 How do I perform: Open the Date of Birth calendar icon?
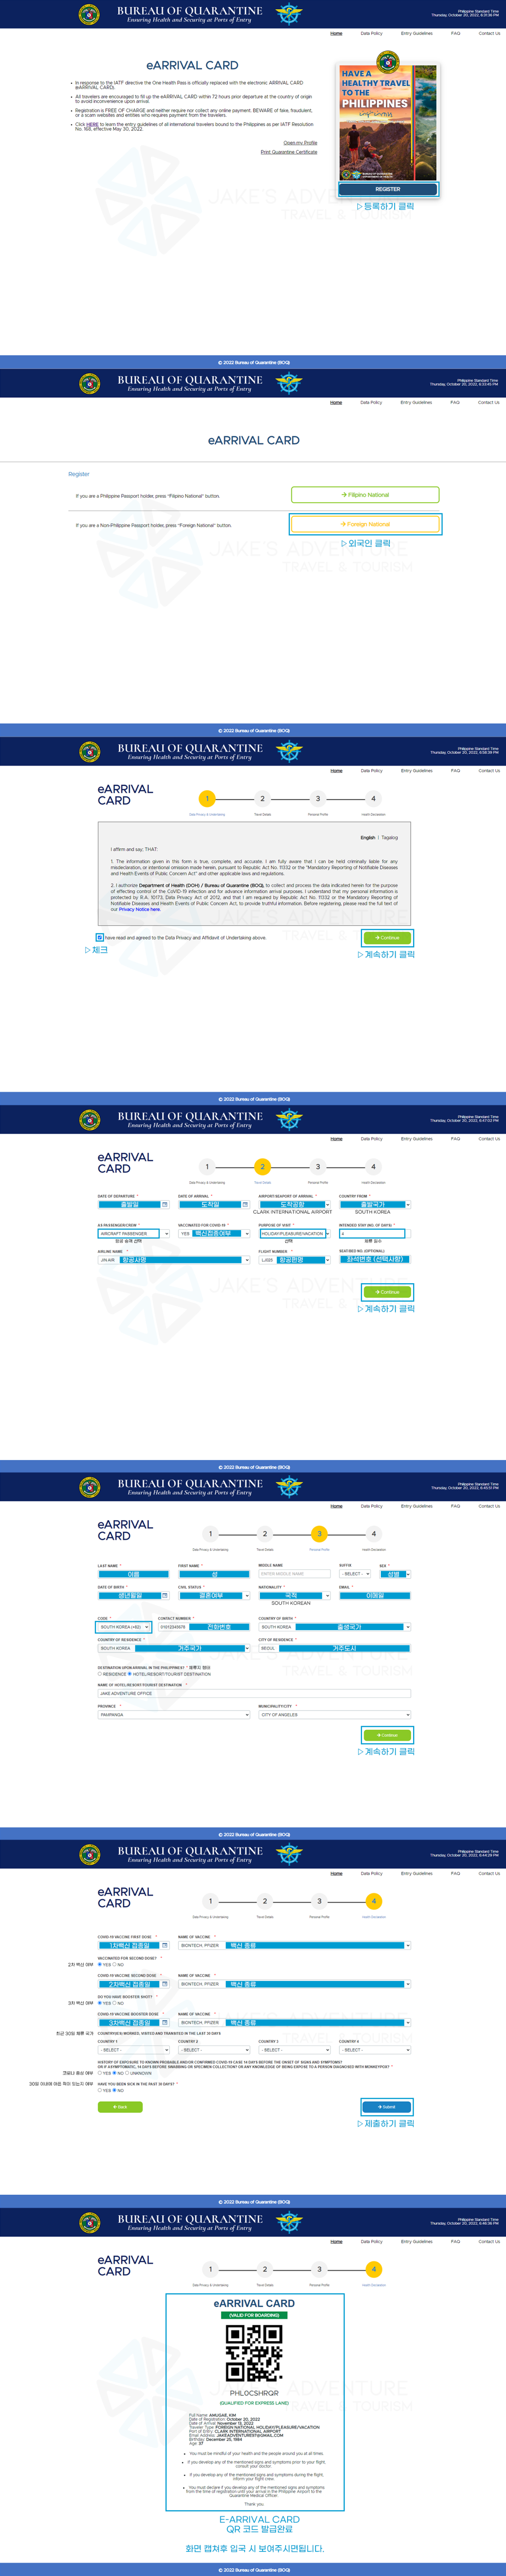[165, 1595]
